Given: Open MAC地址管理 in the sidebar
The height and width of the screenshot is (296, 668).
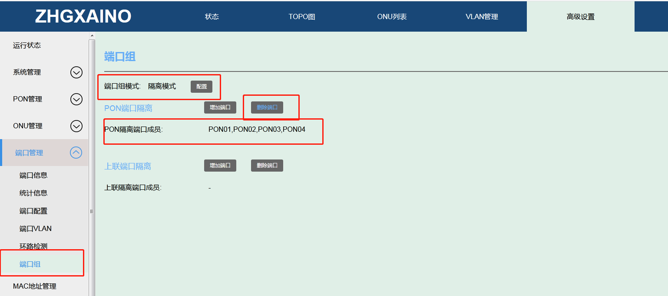Looking at the screenshot, I should tap(35, 286).
